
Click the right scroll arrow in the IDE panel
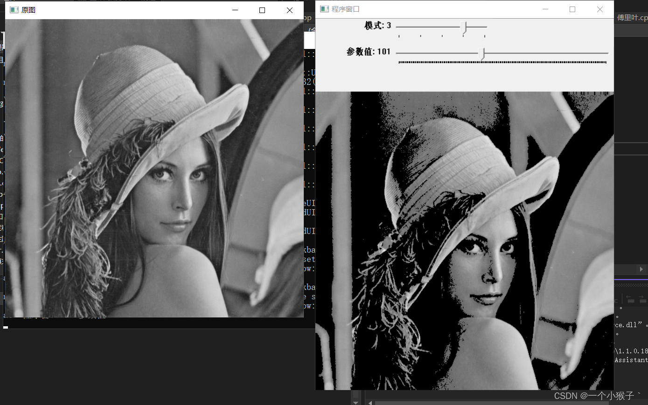click(x=641, y=269)
